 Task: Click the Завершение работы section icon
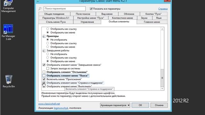click(44, 50)
